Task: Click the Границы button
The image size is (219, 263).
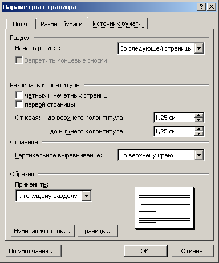Action: [x=98, y=231]
